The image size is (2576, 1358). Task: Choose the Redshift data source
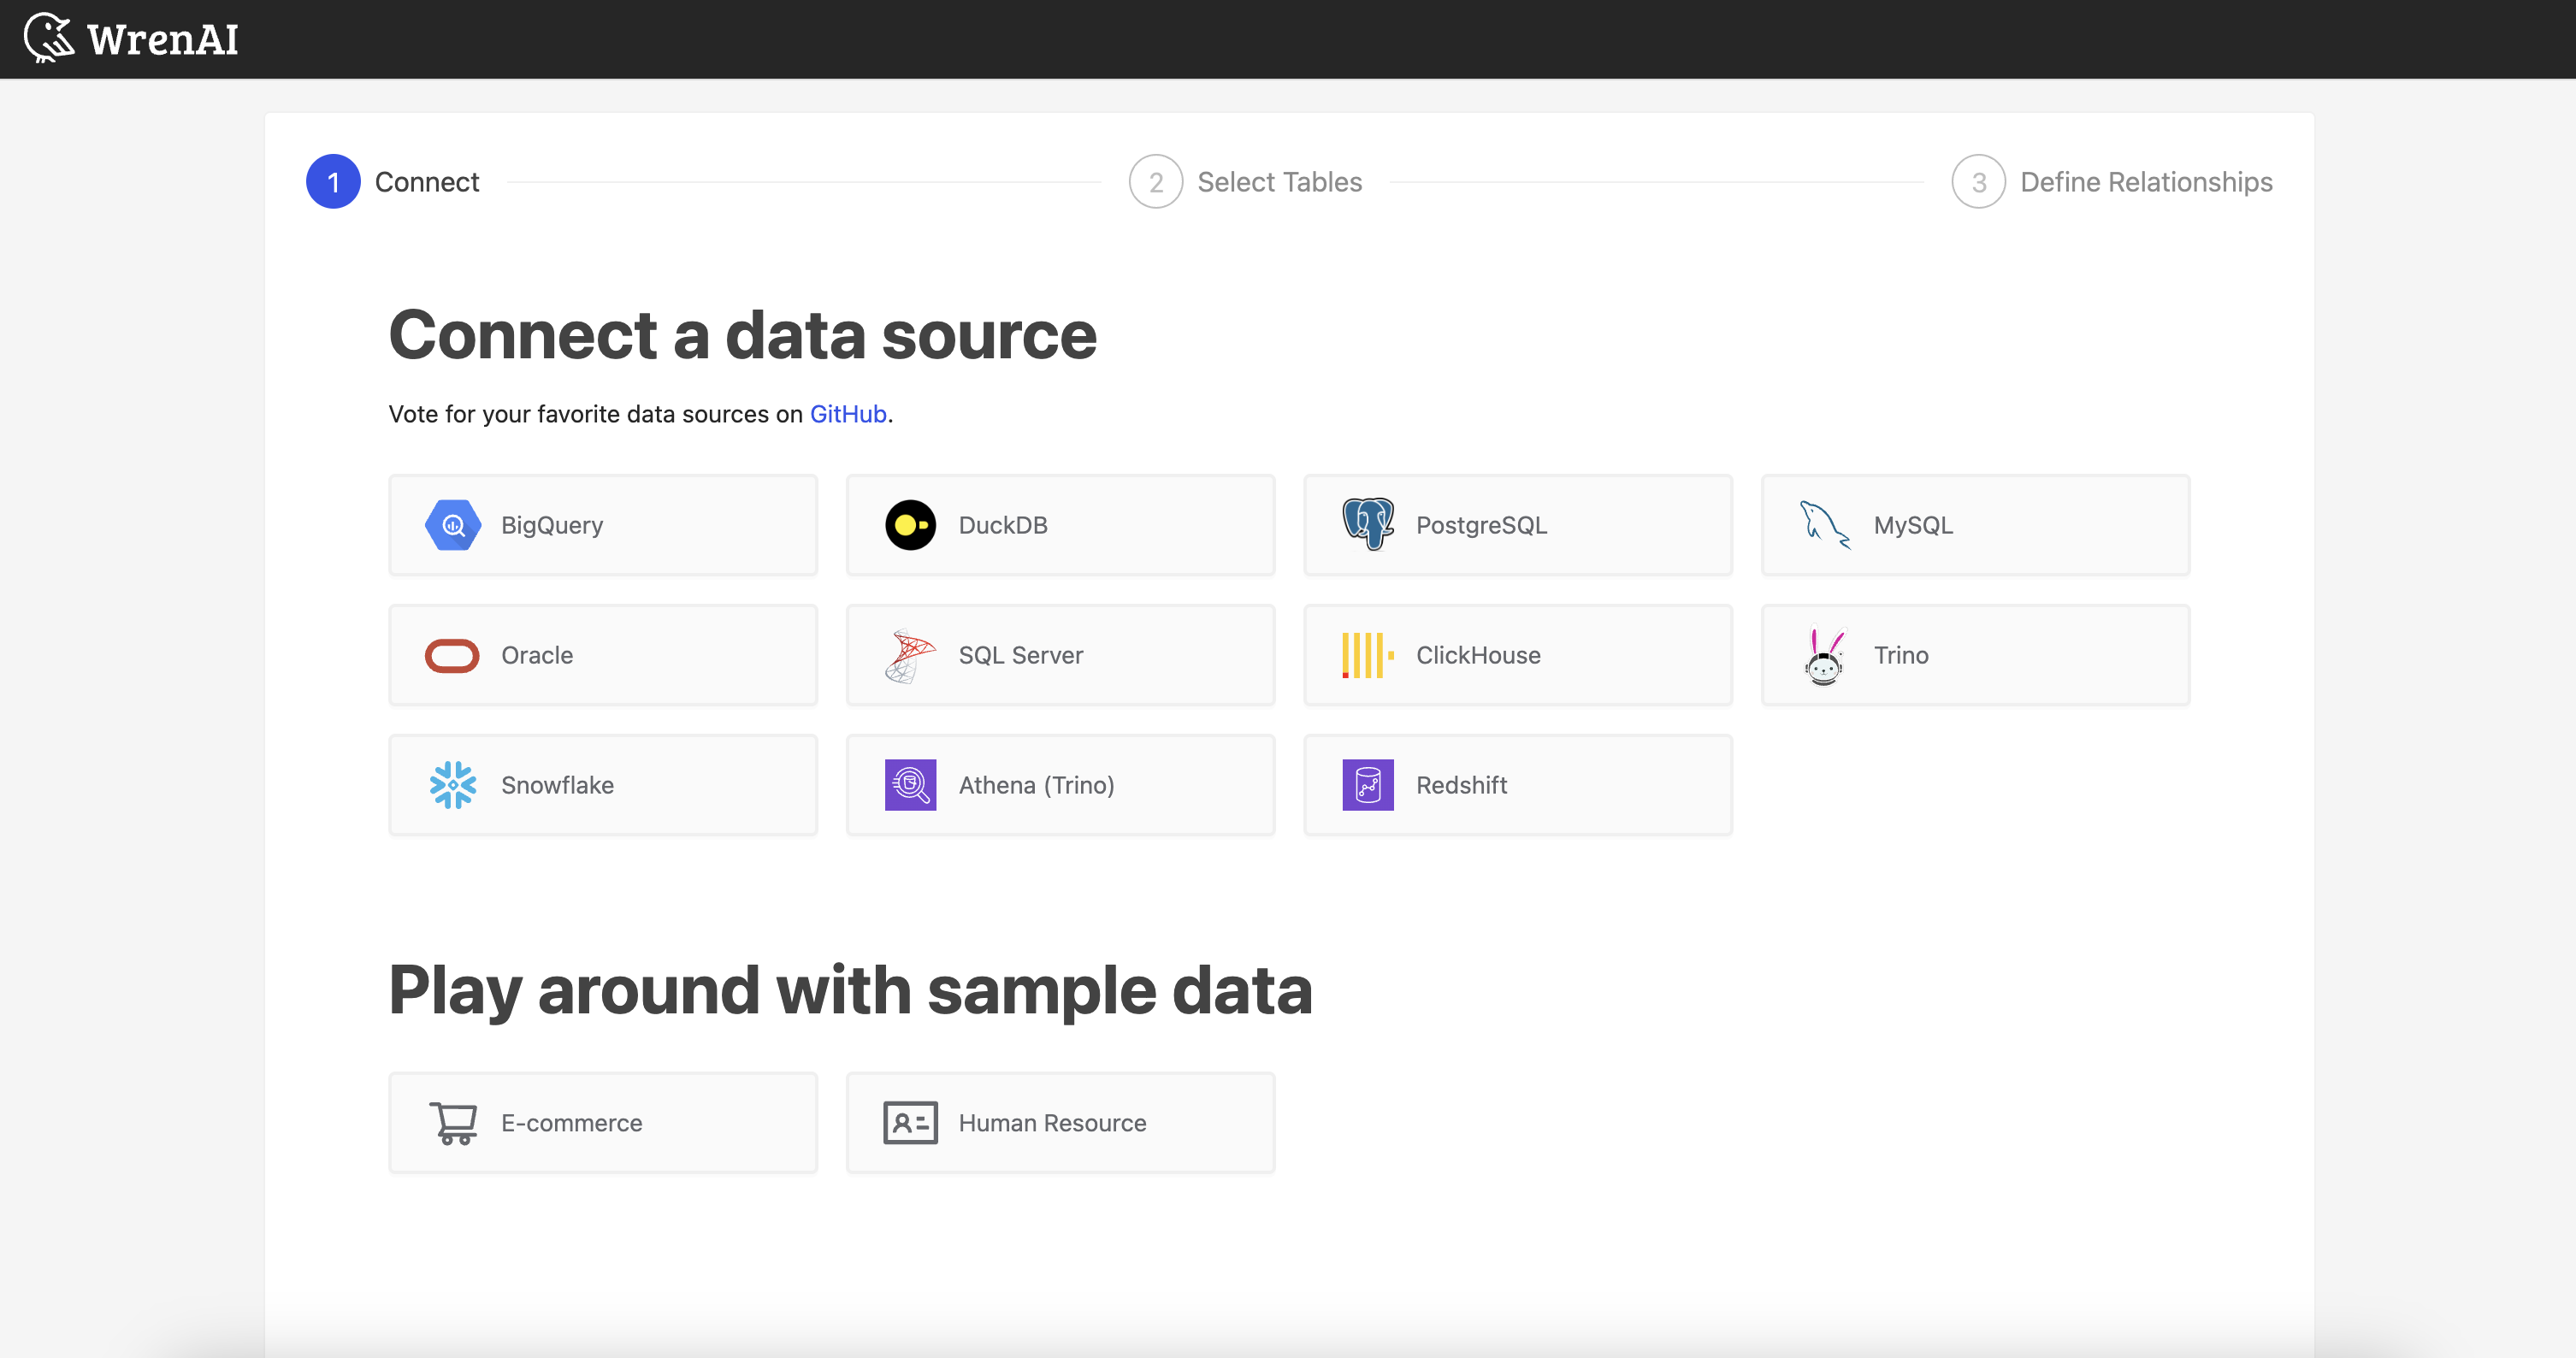[1518, 785]
